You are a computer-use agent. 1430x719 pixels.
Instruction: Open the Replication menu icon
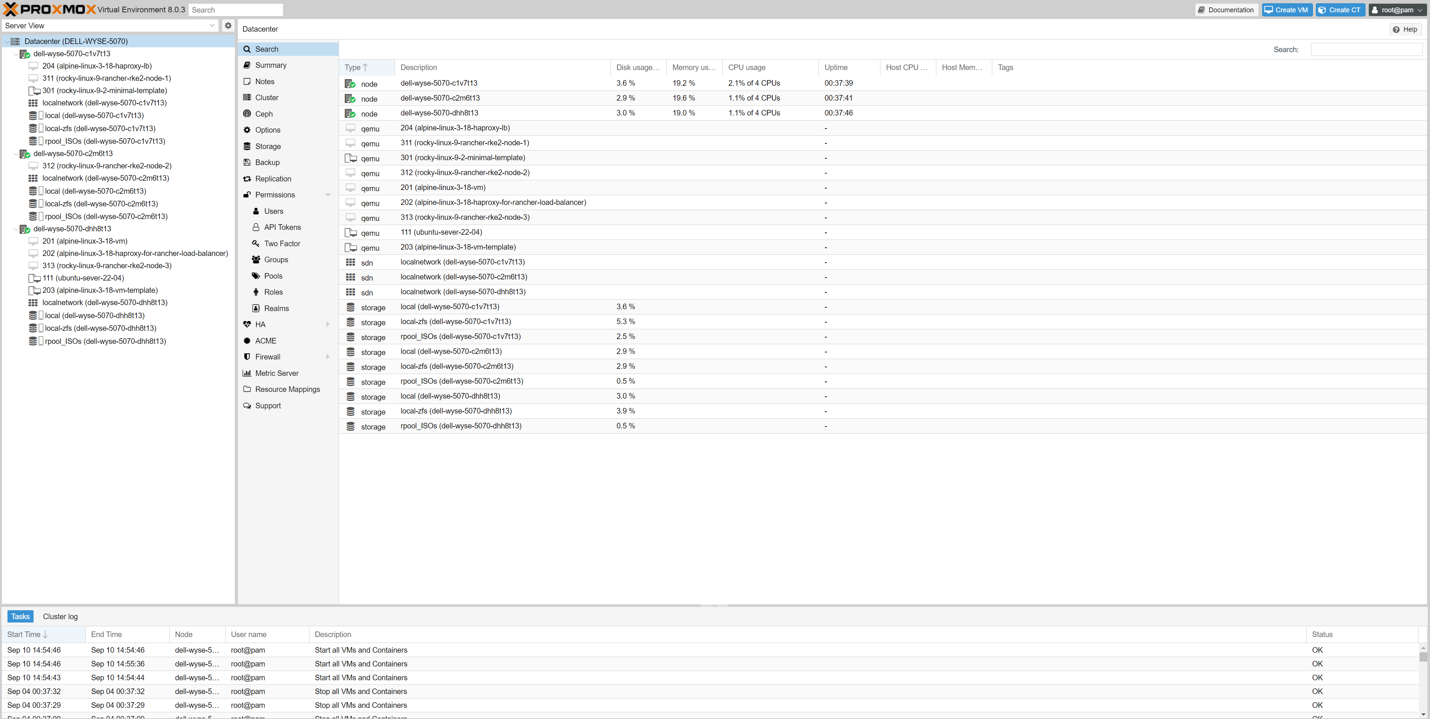pyautogui.click(x=247, y=179)
